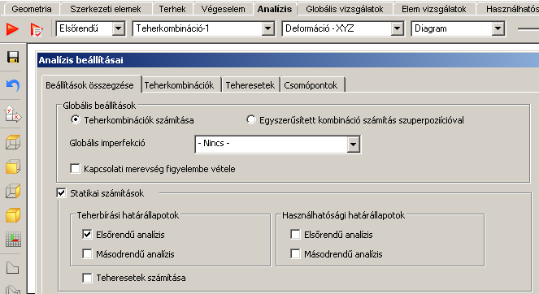The height and width of the screenshot is (294, 539).
Task: Enable Teheresetek számítása checkbox
Action: click(x=87, y=278)
